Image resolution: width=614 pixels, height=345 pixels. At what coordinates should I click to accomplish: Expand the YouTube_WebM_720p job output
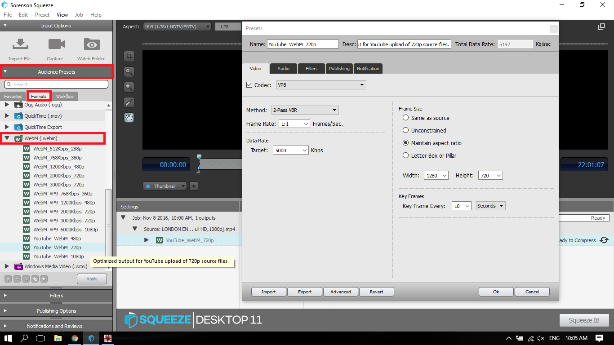(147, 240)
